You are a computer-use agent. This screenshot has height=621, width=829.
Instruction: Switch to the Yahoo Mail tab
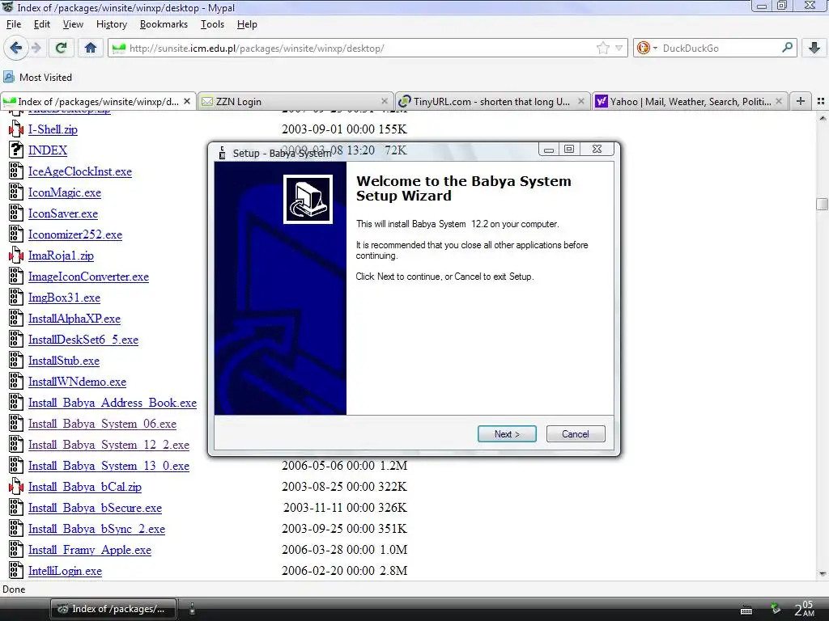click(x=690, y=101)
